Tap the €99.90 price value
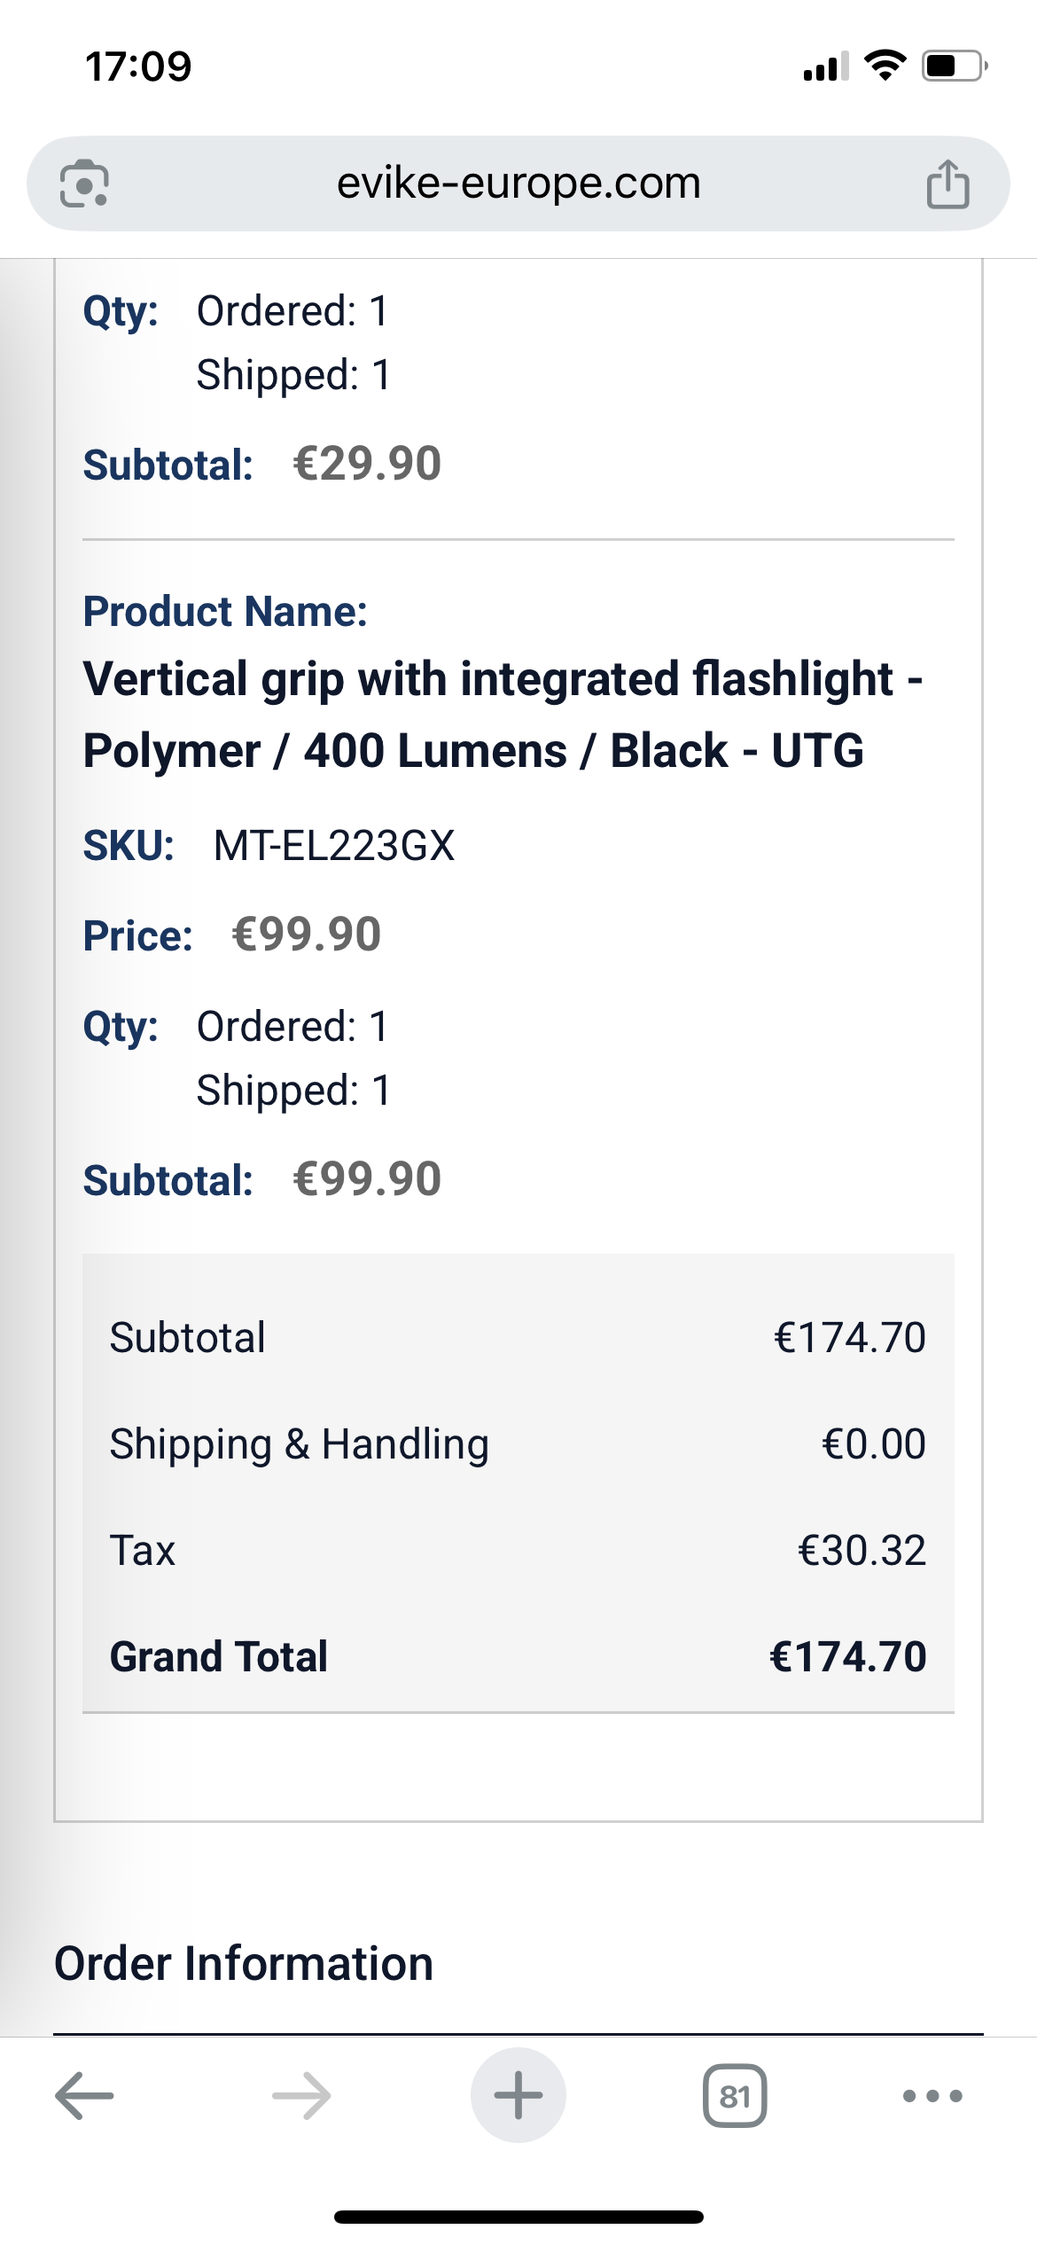This screenshot has width=1037, height=2245. coord(307,935)
